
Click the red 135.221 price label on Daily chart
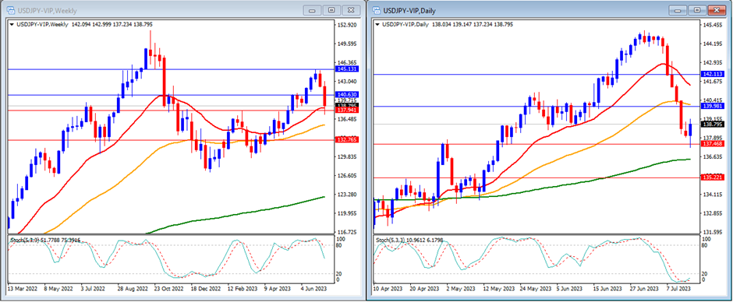pos(712,177)
